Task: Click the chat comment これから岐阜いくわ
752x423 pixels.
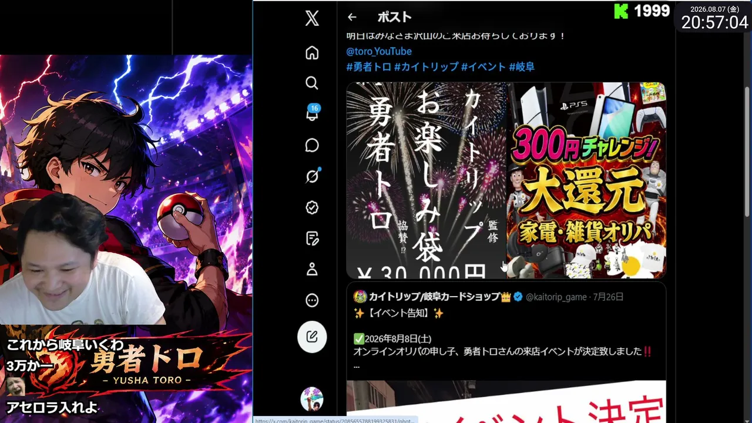Action: [65, 345]
